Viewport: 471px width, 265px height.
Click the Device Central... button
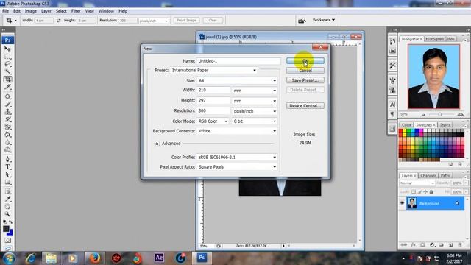click(x=305, y=106)
